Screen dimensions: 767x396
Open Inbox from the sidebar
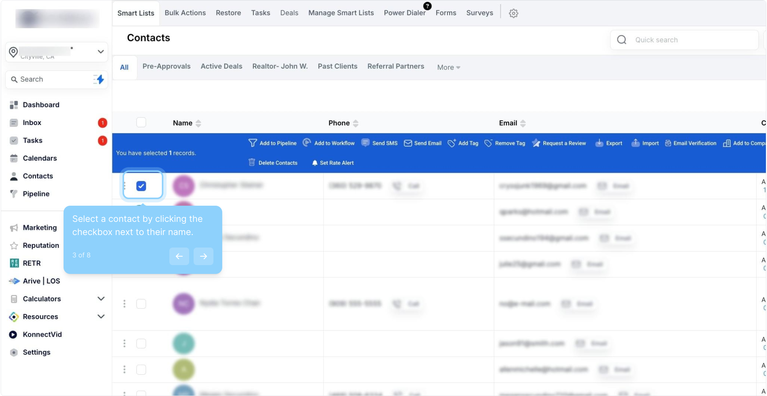(32, 123)
